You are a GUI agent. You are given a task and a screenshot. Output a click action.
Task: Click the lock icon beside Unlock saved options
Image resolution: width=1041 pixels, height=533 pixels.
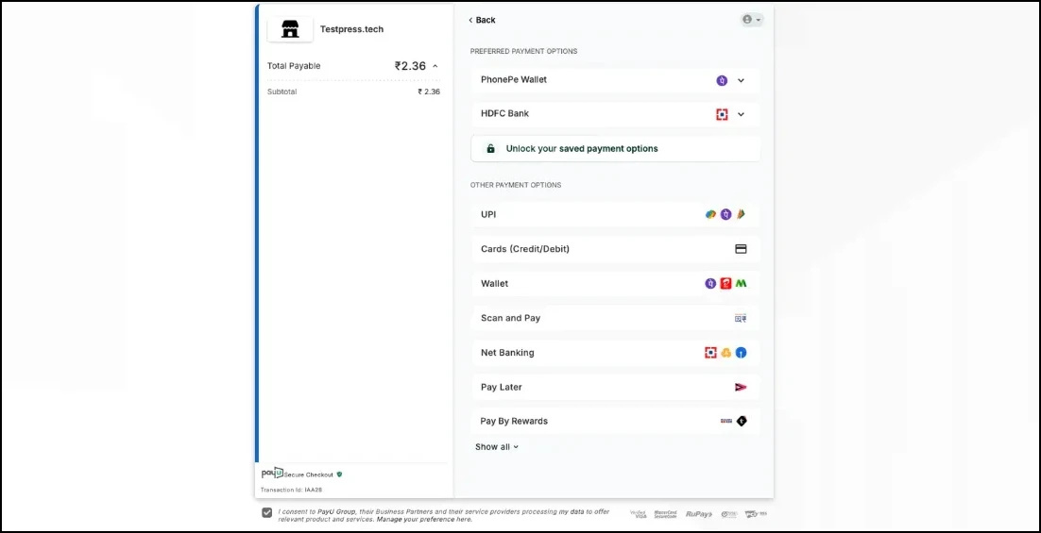pyautogui.click(x=490, y=149)
